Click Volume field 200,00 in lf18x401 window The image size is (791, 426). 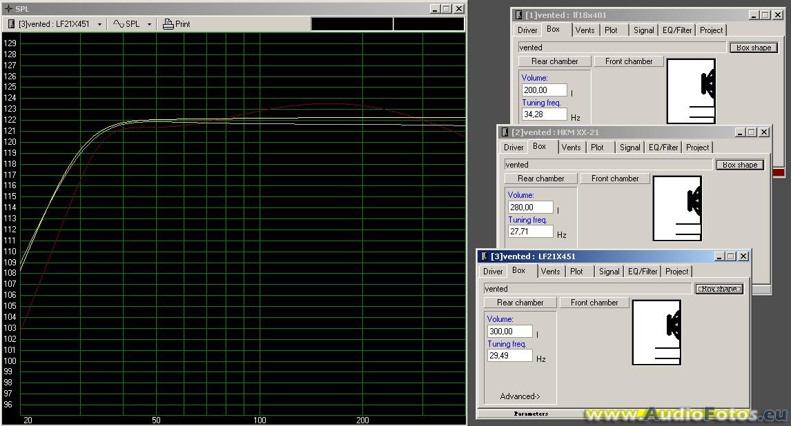pos(544,90)
